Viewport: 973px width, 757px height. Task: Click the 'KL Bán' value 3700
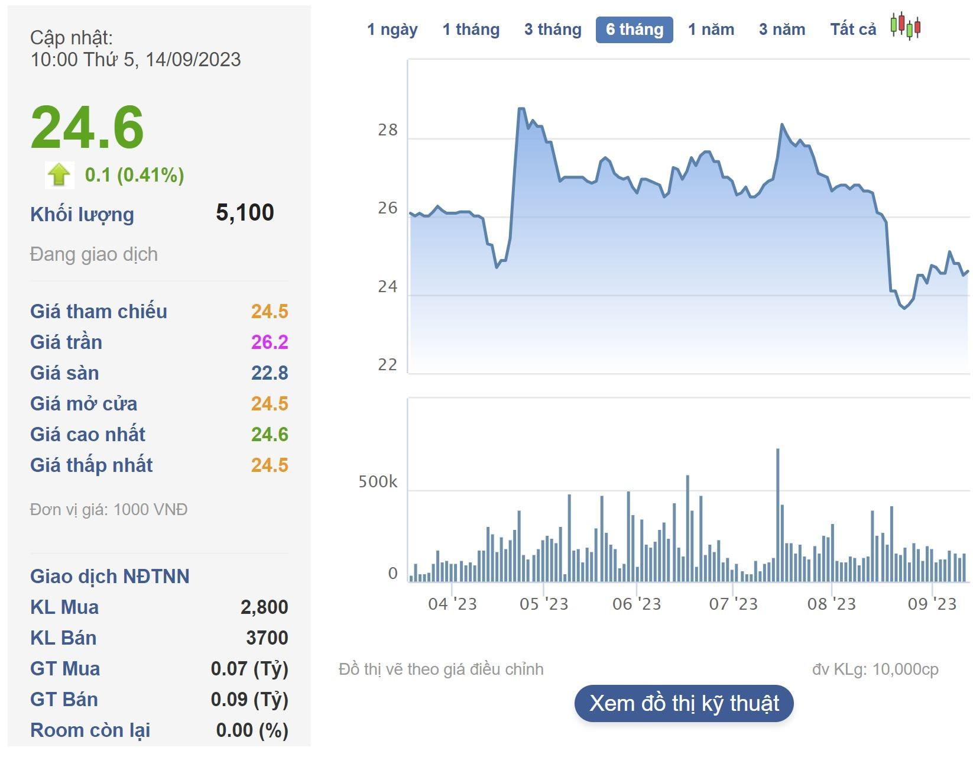point(267,638)
